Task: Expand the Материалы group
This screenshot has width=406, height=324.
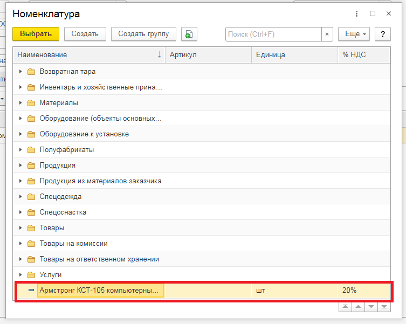Action: 20,103
